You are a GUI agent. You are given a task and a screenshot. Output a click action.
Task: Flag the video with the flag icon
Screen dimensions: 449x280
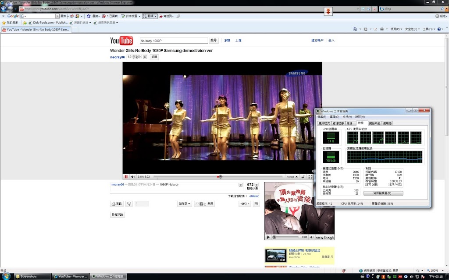[256, 204]
